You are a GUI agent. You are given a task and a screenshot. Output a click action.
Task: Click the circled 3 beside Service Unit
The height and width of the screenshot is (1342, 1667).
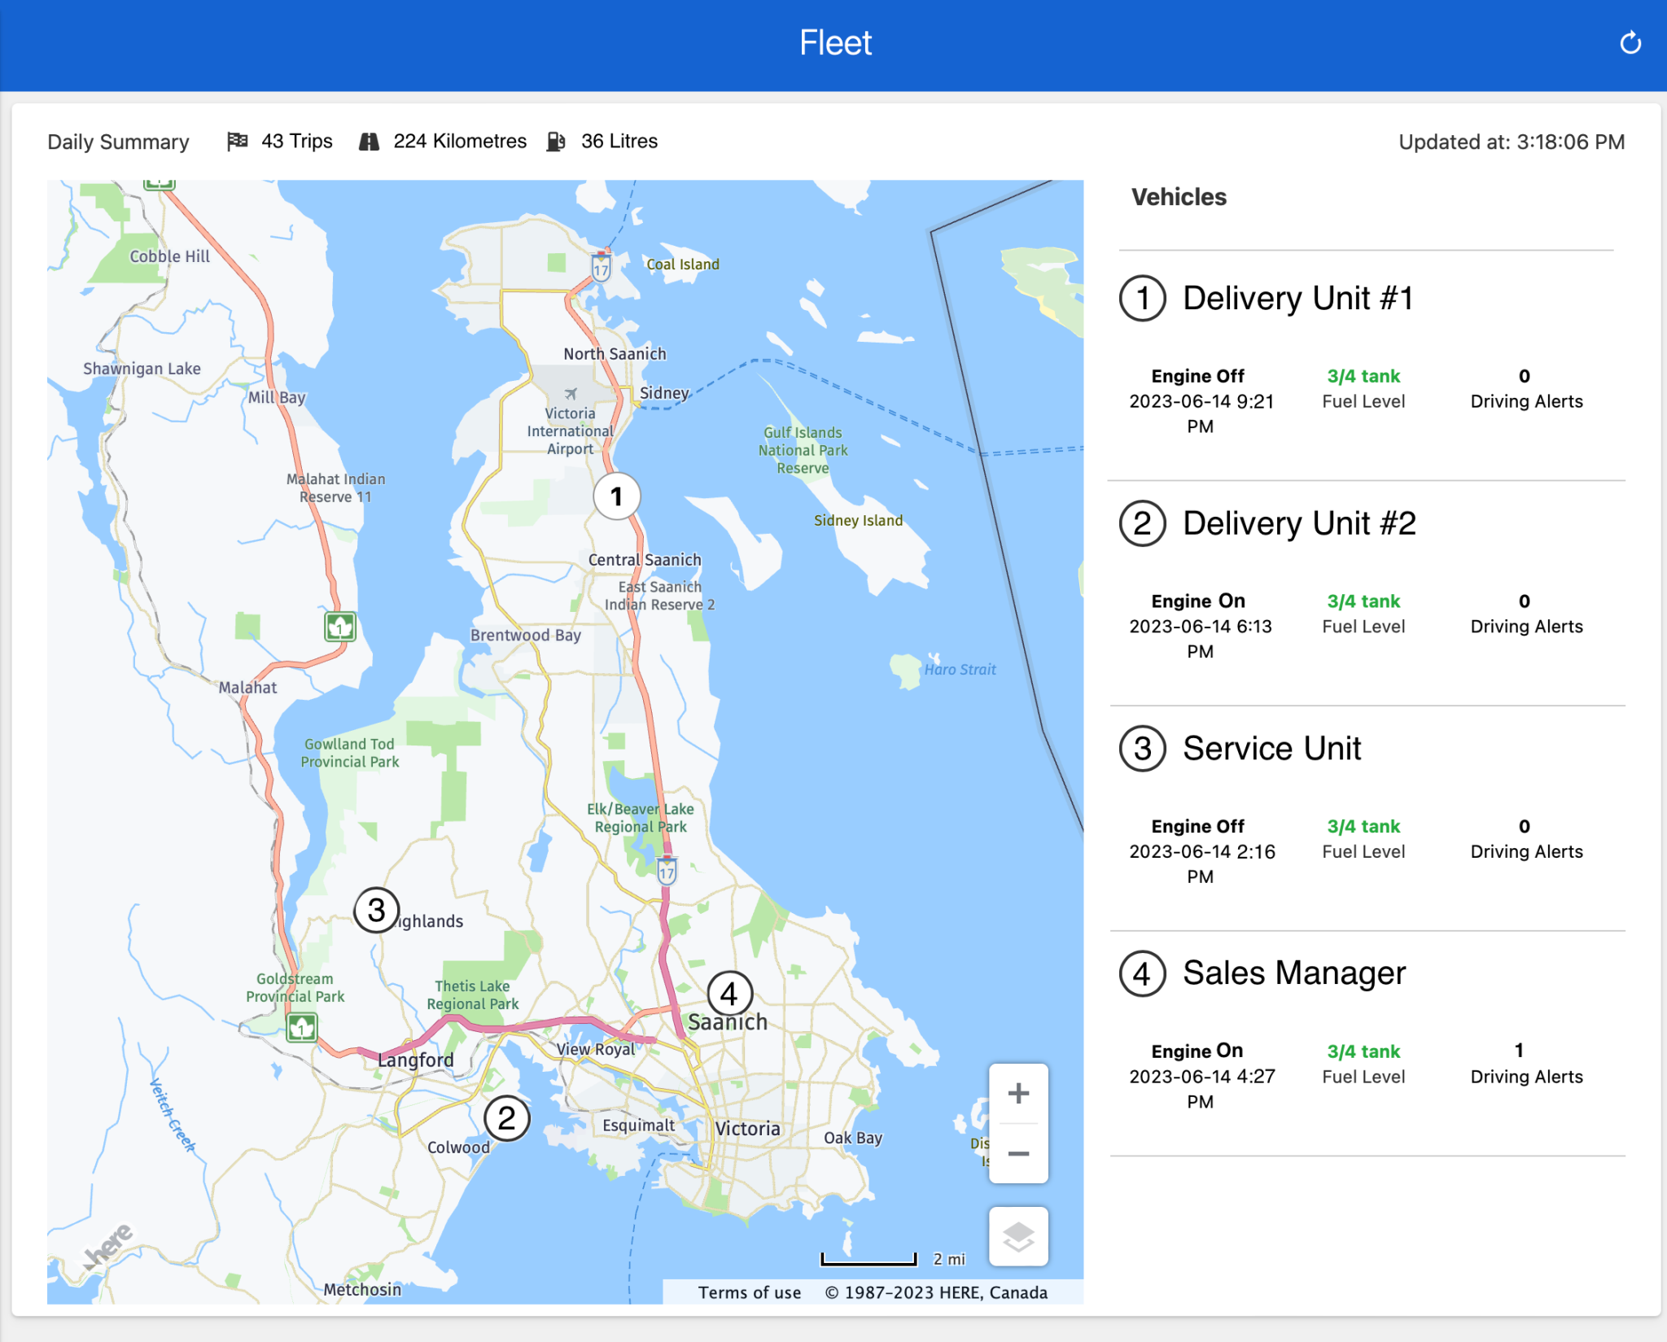click(x=1143, y=748)
